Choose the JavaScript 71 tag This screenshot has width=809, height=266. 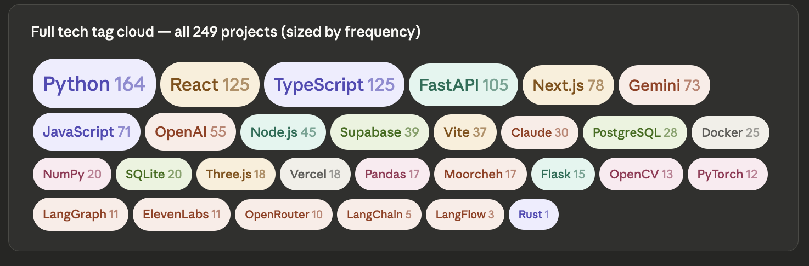86,132
